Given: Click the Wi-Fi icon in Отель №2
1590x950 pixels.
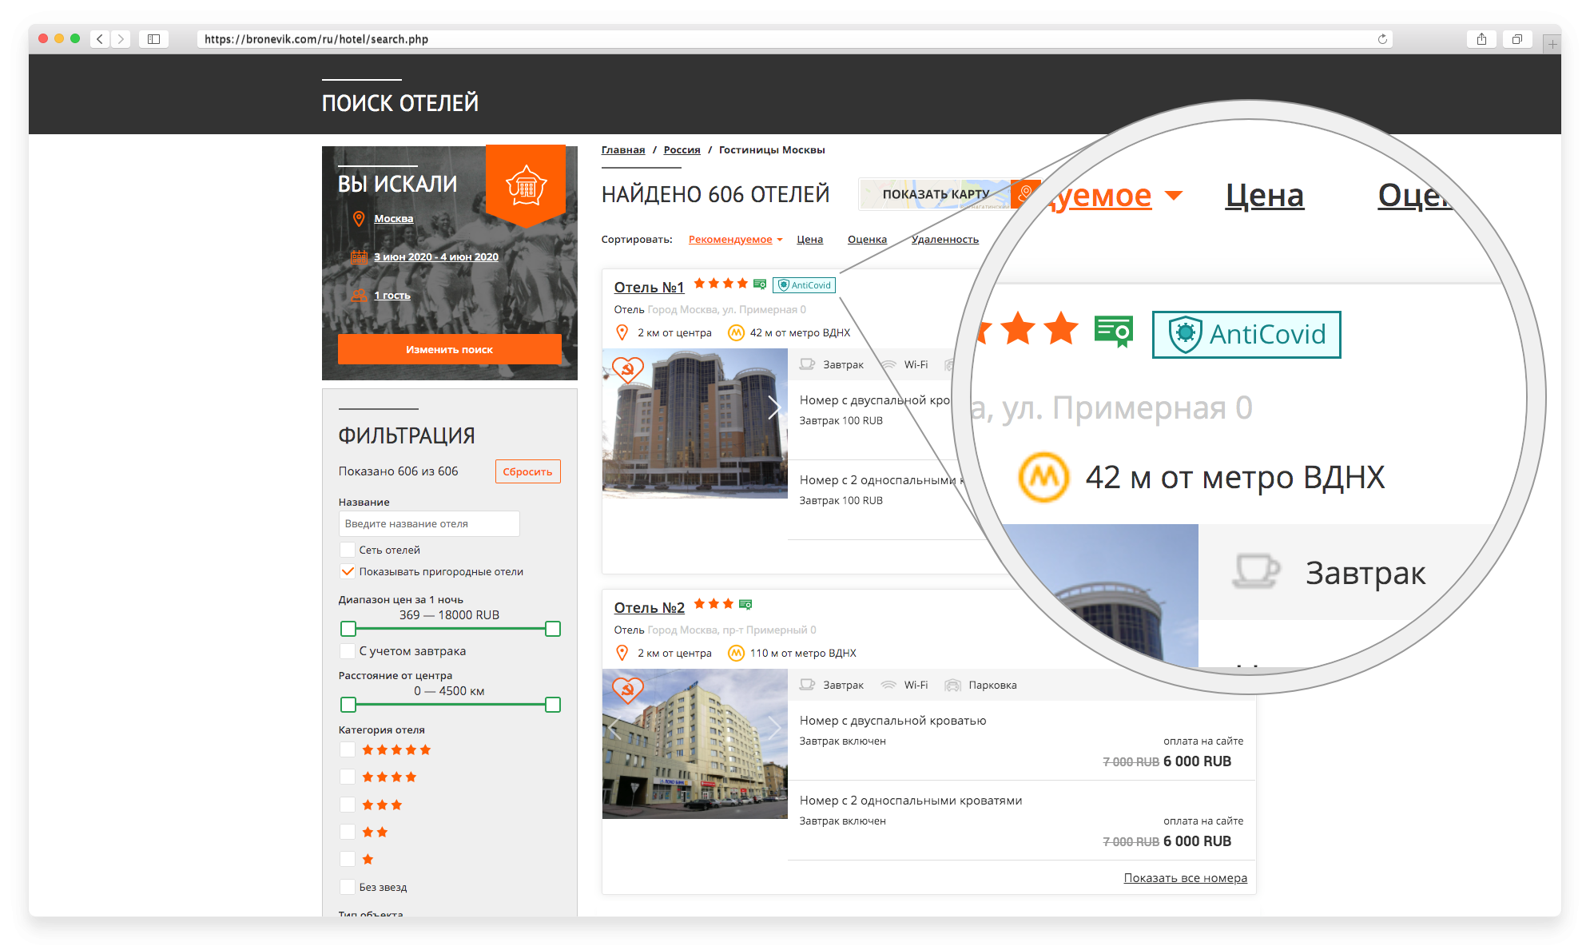Looking at the screenshot, I should pos(888,686).
